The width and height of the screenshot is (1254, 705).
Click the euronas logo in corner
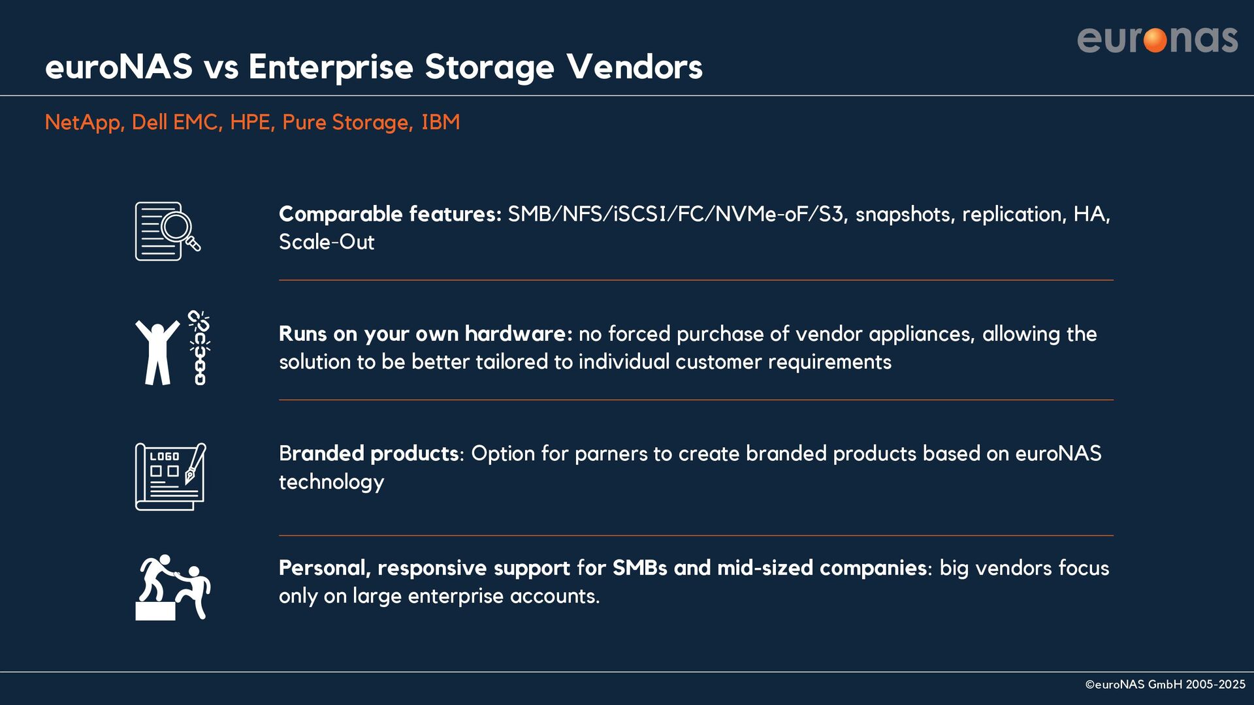coord(1157,39)
